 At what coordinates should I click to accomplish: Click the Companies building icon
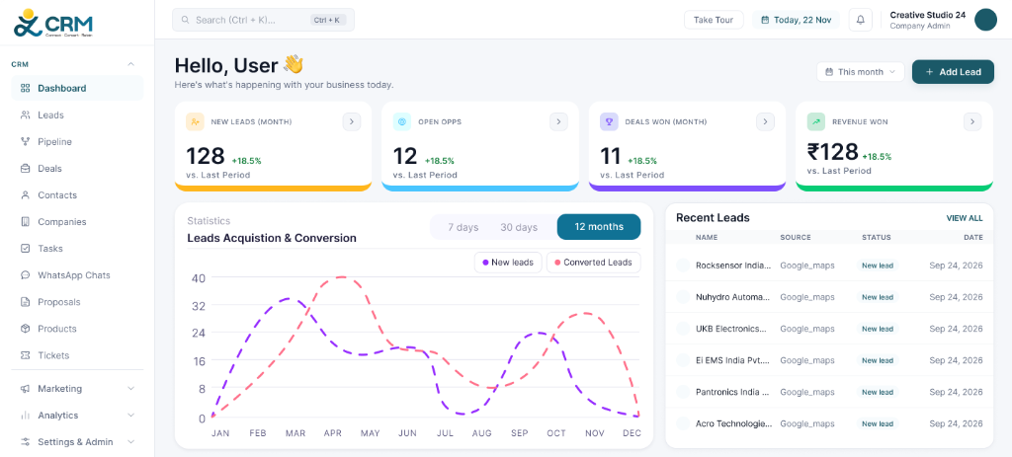pos(25,222)
